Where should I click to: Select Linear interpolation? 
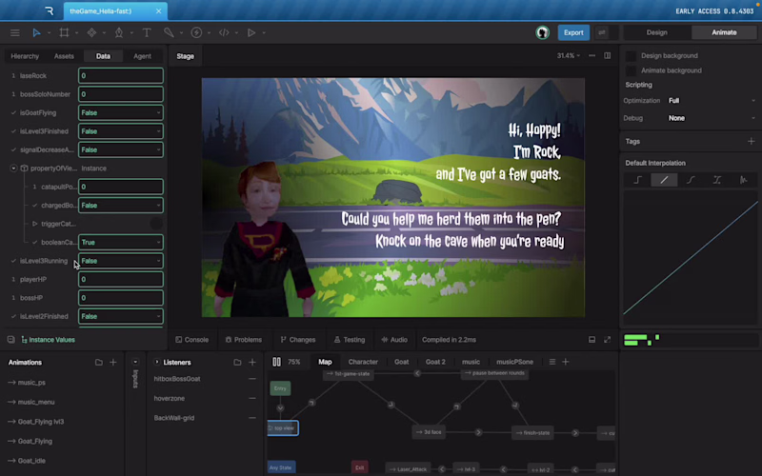tap(664, 180)
